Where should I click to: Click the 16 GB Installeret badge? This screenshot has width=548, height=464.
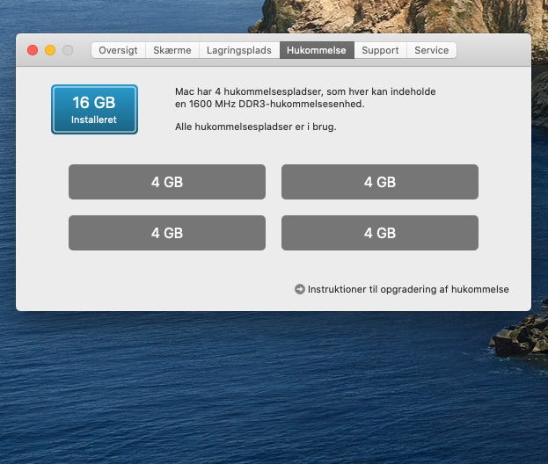tap(94, 109)
